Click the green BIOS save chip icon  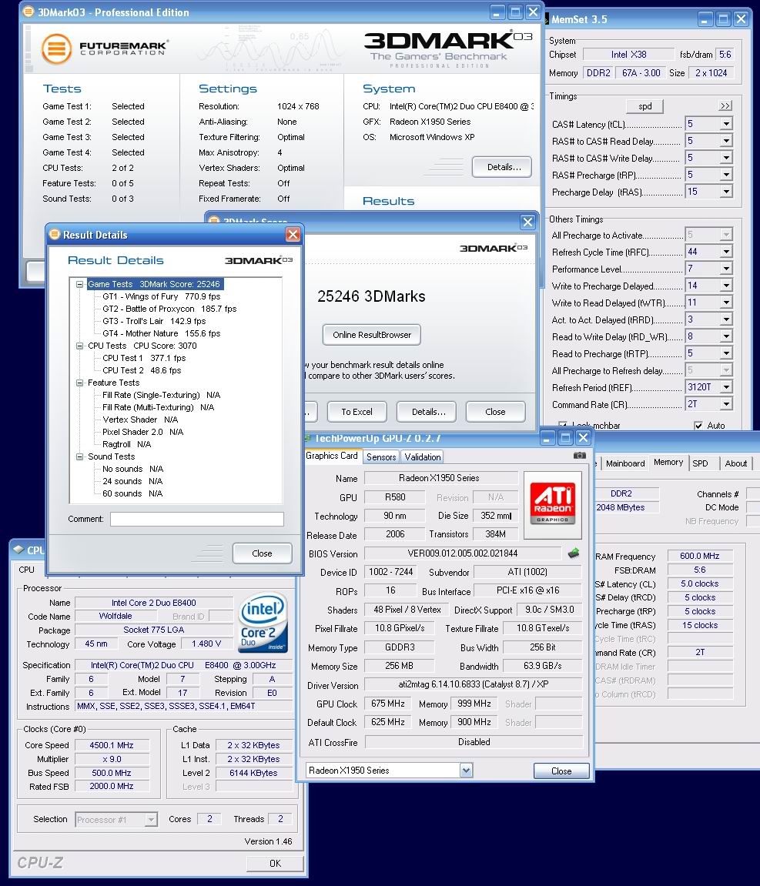pos(574,553)
